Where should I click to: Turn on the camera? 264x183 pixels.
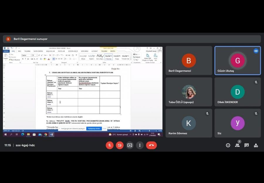click(x=119, y=145)
